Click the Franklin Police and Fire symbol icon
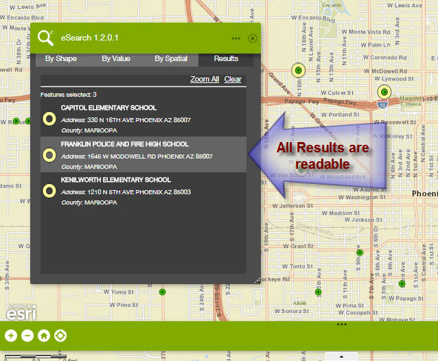This screenshot has height=361, width=438. [x=49, y=155]
